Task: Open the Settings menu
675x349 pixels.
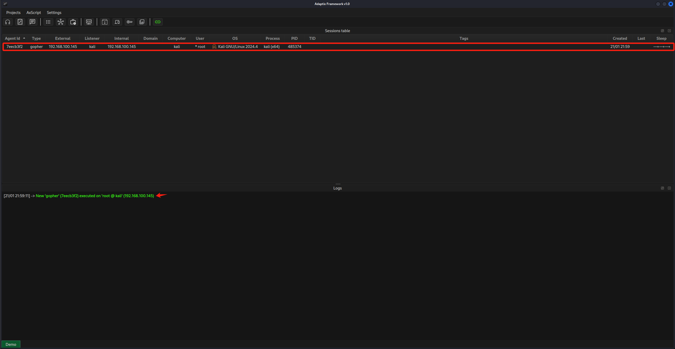Action: (x=54, y=12)
